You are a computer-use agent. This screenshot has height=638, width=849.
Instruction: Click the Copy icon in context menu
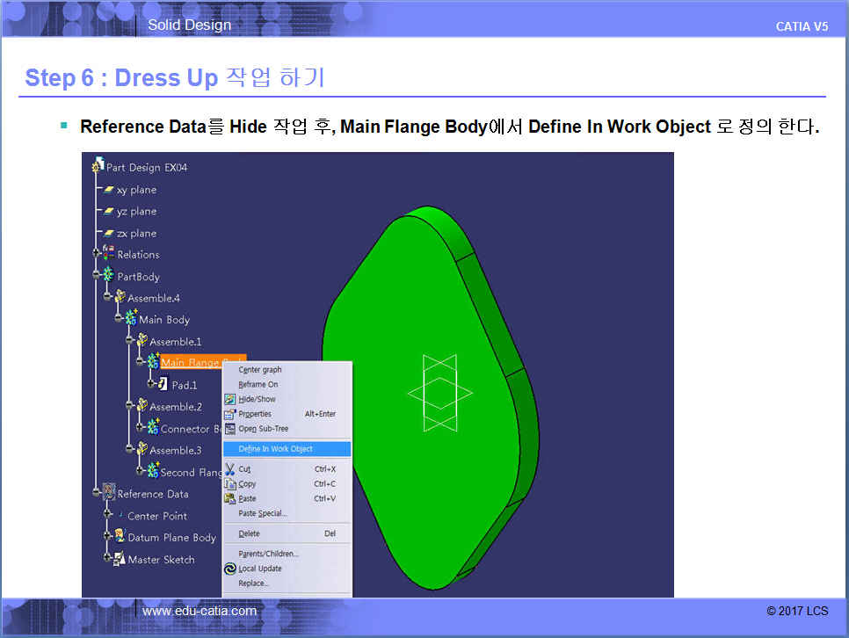(230, 484)
